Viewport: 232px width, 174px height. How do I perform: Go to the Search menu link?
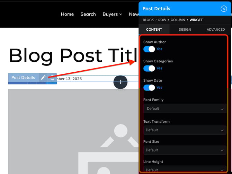tap(88, 14)
